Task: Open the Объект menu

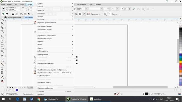Action: pyautogui.click(x=29, y=5)
